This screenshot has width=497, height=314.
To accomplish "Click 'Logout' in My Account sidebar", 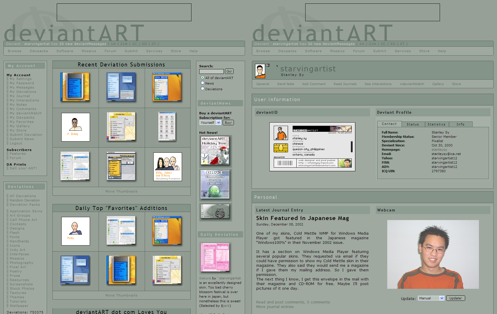I will point(16,143).
